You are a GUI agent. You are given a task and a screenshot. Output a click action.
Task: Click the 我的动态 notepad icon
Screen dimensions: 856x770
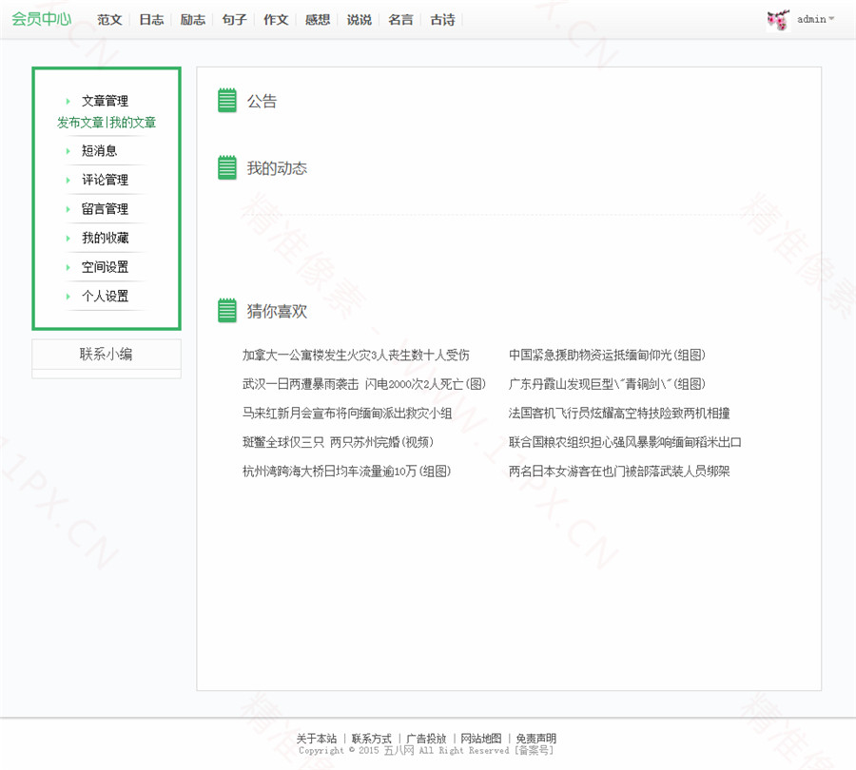227,168
